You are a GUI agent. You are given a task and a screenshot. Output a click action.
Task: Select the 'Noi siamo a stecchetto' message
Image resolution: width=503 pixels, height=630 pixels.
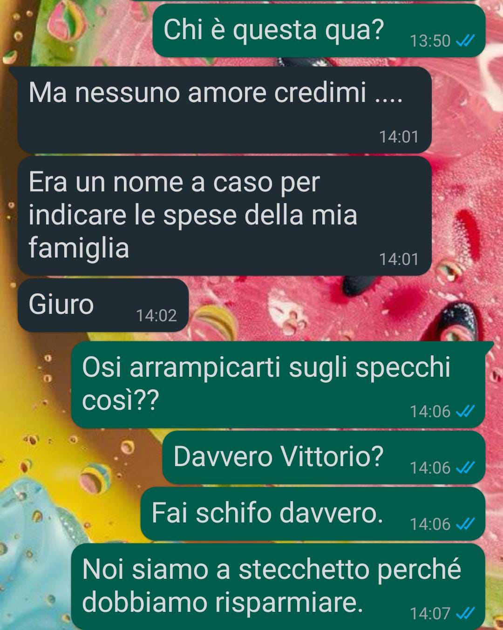click(x=279, y=586)
